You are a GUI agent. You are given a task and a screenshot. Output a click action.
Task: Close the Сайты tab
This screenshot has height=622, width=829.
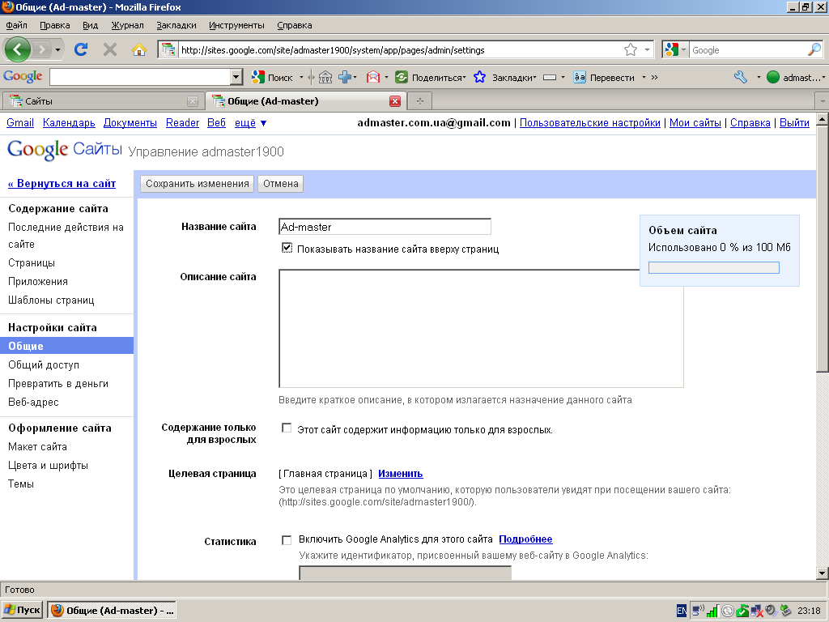(x=193, y=101)
